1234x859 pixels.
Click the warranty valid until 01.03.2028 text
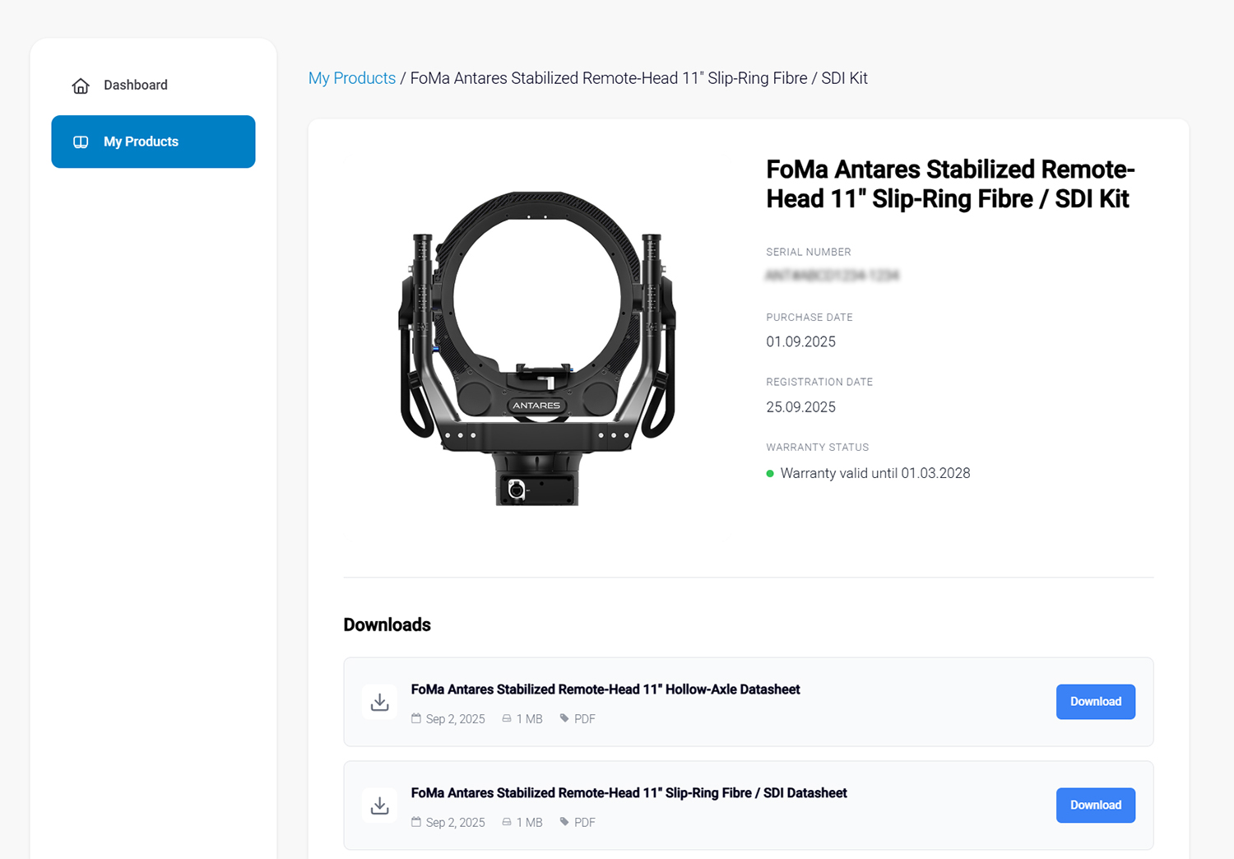tap(874, 474)
